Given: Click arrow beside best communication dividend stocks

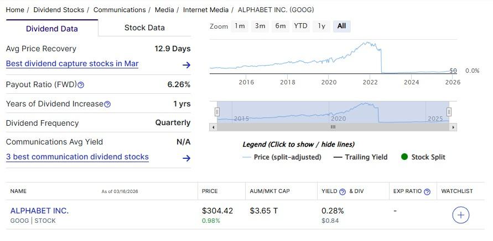Looking at the screenshot, I should click(x=186, y=158).
